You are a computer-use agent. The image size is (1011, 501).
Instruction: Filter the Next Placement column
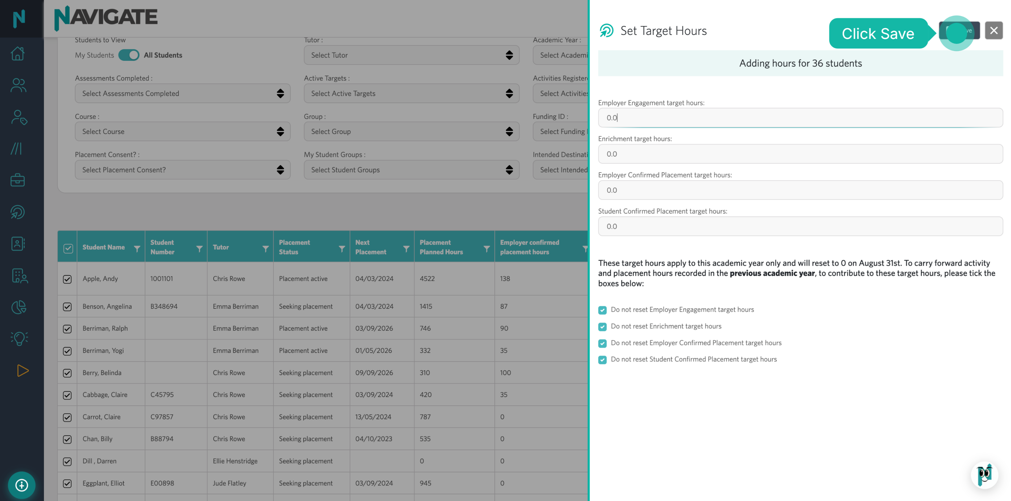click(406, 249)
